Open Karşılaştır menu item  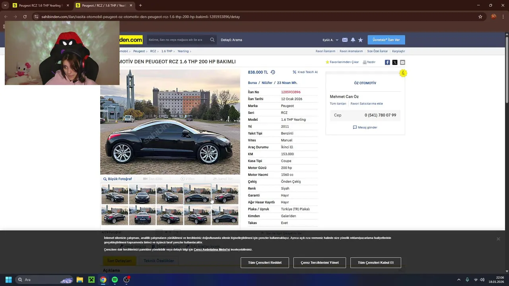click(398, 51)
